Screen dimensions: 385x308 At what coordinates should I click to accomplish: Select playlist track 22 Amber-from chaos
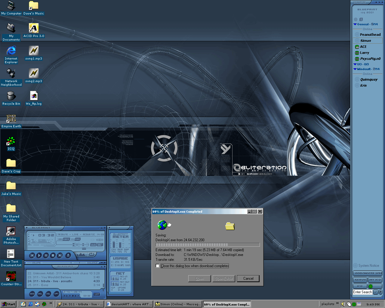pyautogui.click(x=64, y=273)
